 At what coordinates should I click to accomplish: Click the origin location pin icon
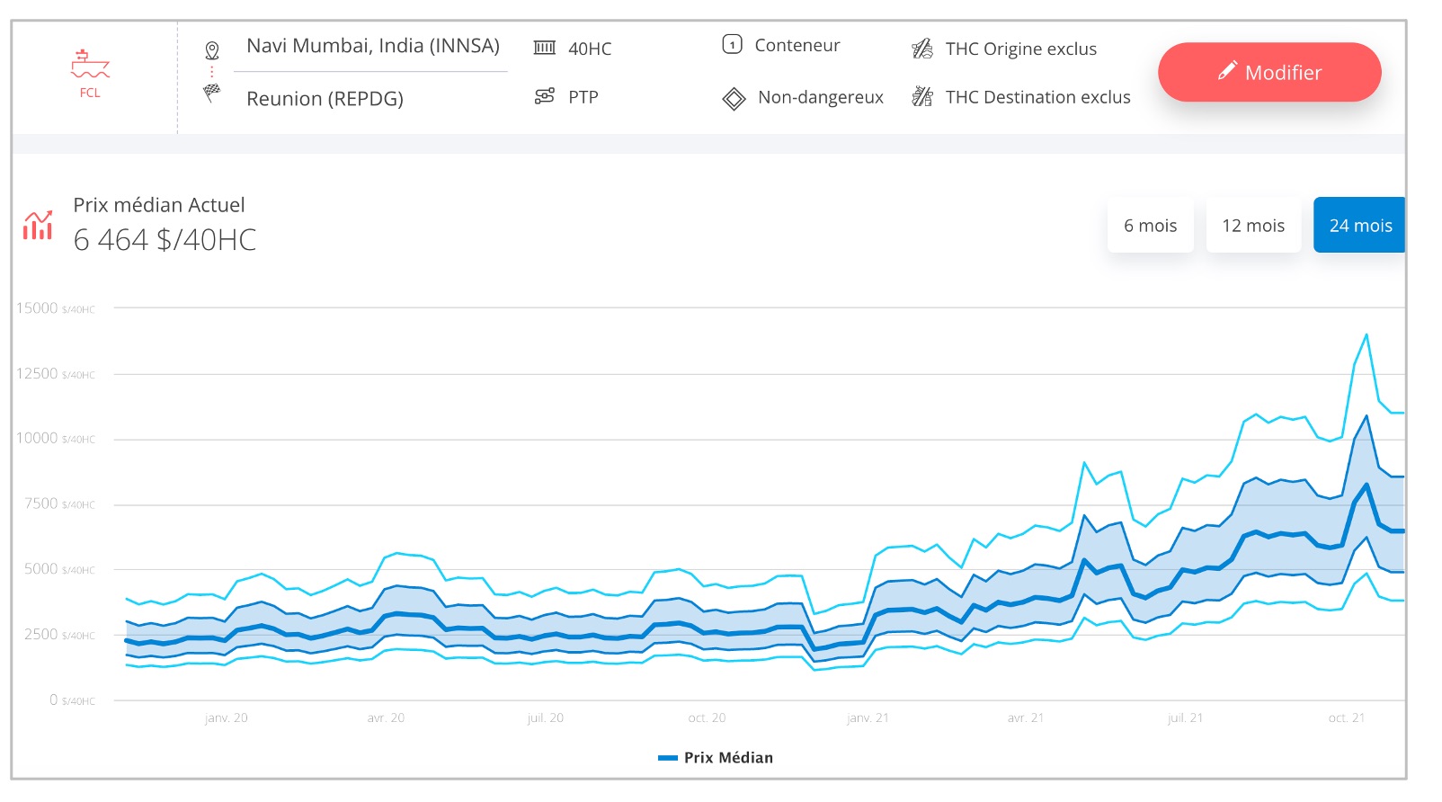point(212,50)
